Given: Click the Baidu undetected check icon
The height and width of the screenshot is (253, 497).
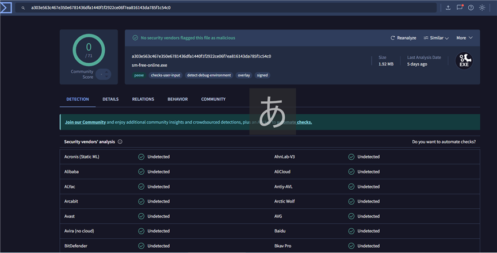Looking at the screenshot, I should [x=351, y=231].
